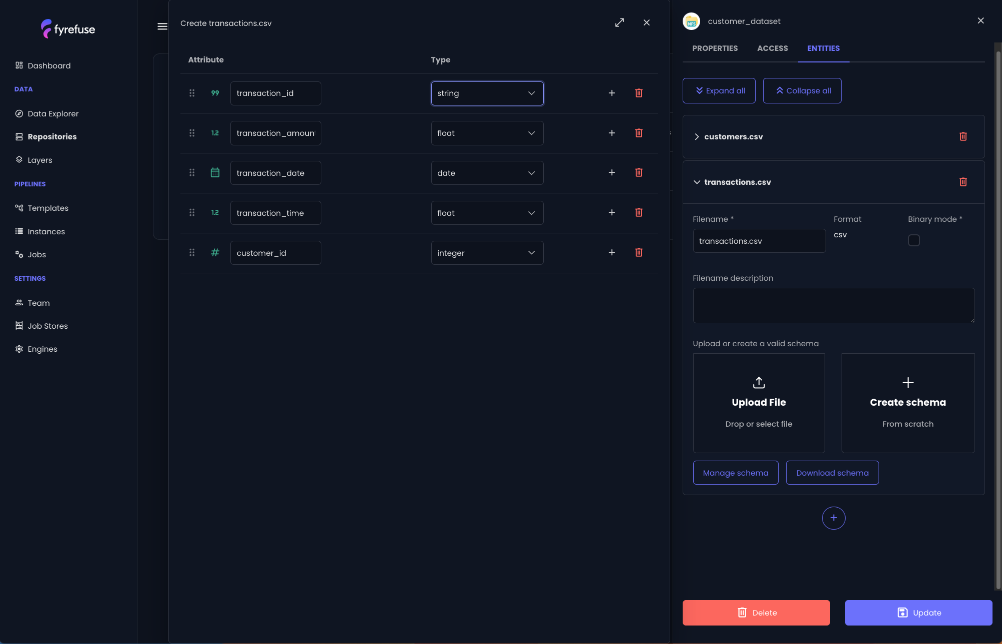Viewport: 1002px width, 644px height.
Task: Click the round add entity plus button
Action: point(834,518)
